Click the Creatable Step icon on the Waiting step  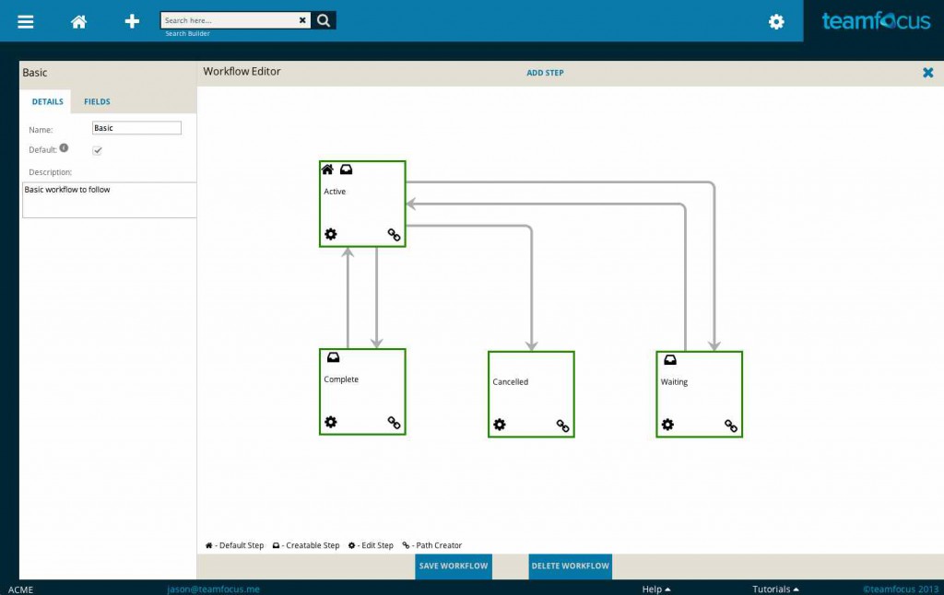click(x=668, y=360)
